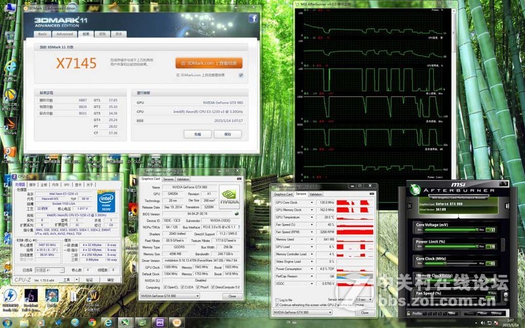Screen dimensions: 525x328
Task: Click the Afterburner right side info button
Action: pos(507,205)
